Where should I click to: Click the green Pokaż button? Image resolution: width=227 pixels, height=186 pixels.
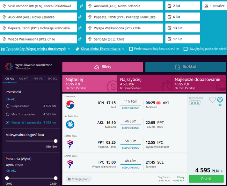coord(206,179)
